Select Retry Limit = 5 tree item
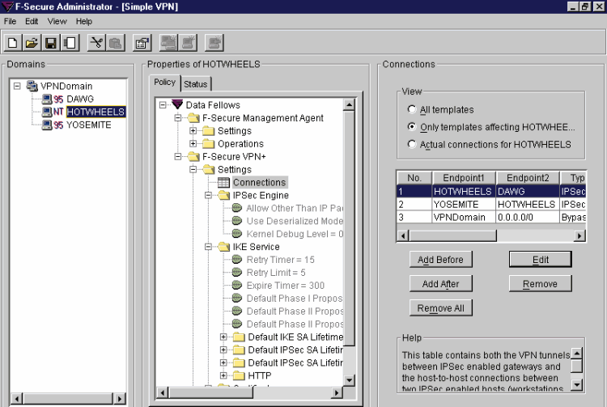Viewport: 607px width, 407px height. [276, 273]
